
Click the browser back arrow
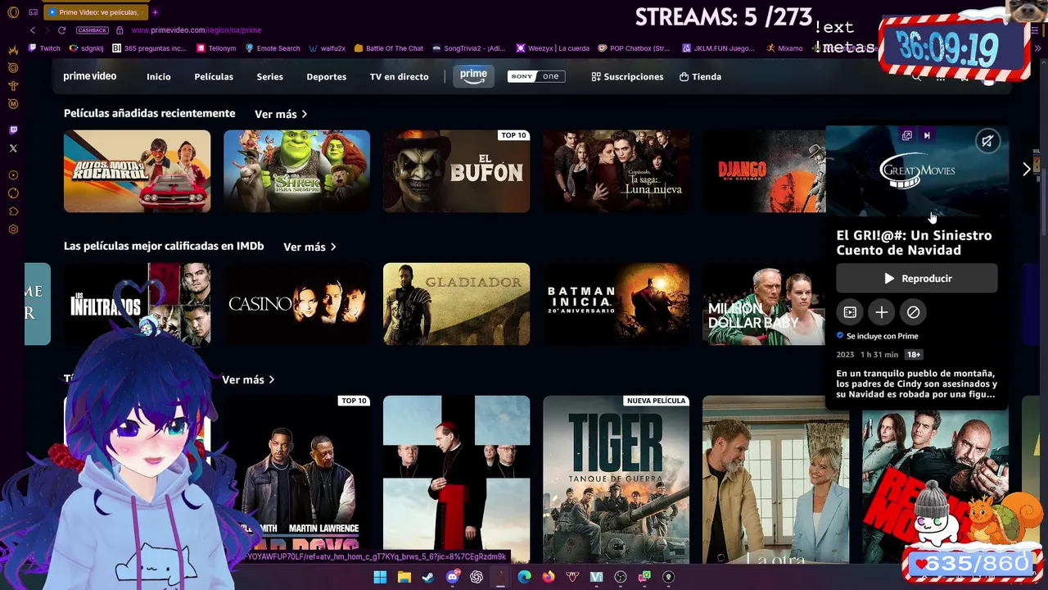tap(33, 30)
